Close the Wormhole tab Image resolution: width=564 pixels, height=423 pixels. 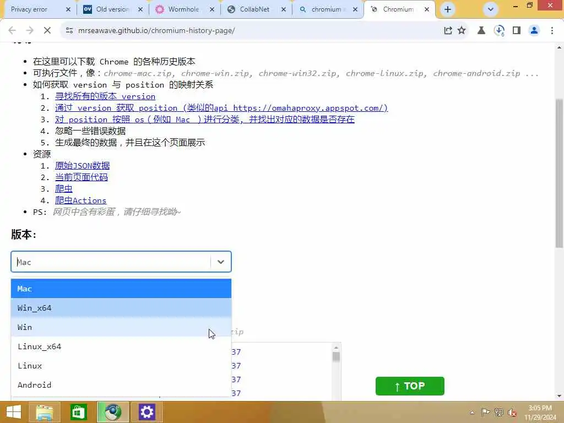212,10
